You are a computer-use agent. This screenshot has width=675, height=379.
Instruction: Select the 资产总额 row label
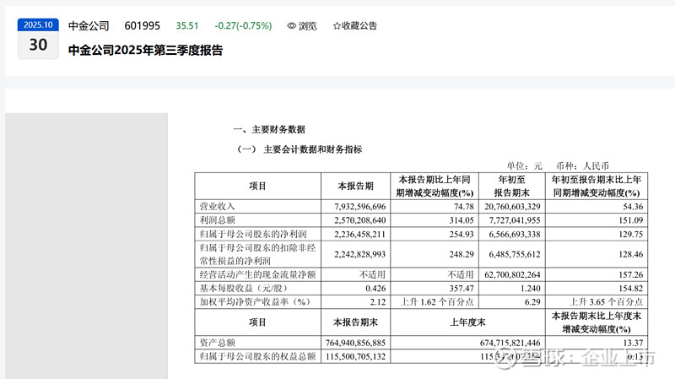click(217, 343)
